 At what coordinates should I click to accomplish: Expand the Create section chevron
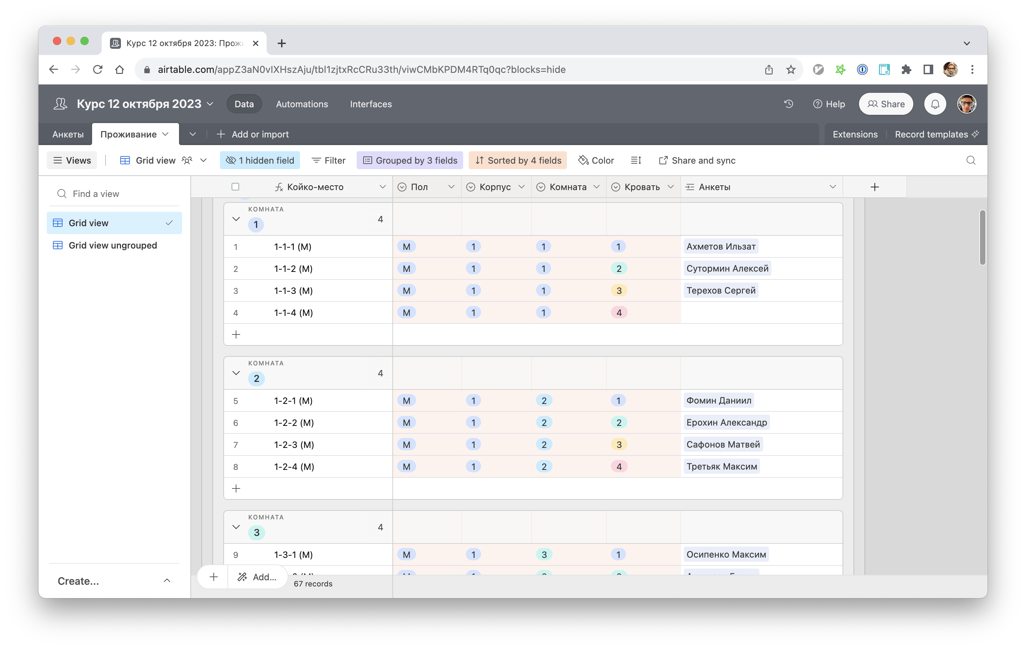coord(167,581)
